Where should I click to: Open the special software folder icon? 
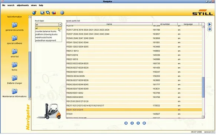coord(14,38)
